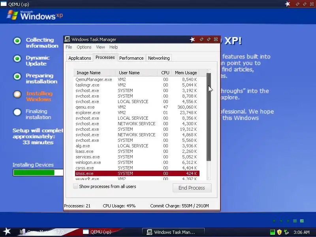Click the 360,060 K memory value
This screenshot has width=316, height=237.
tap(187, 107)
